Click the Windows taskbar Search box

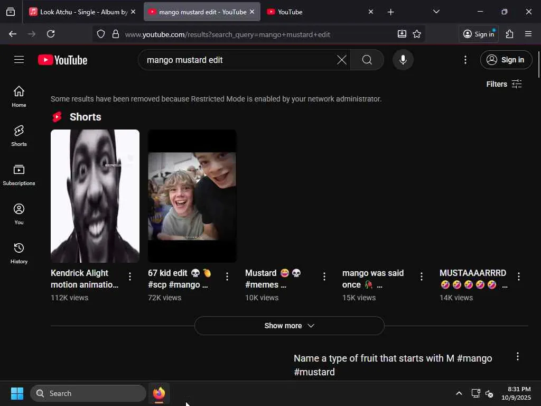click(88, 393)
